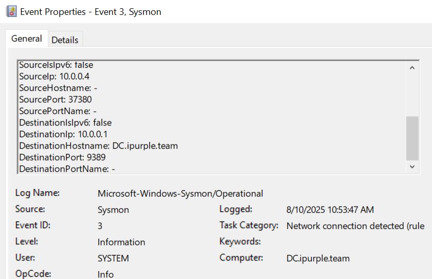432x279 pixels.
Task: Switch to the Details tab
Action: [65, 40]
